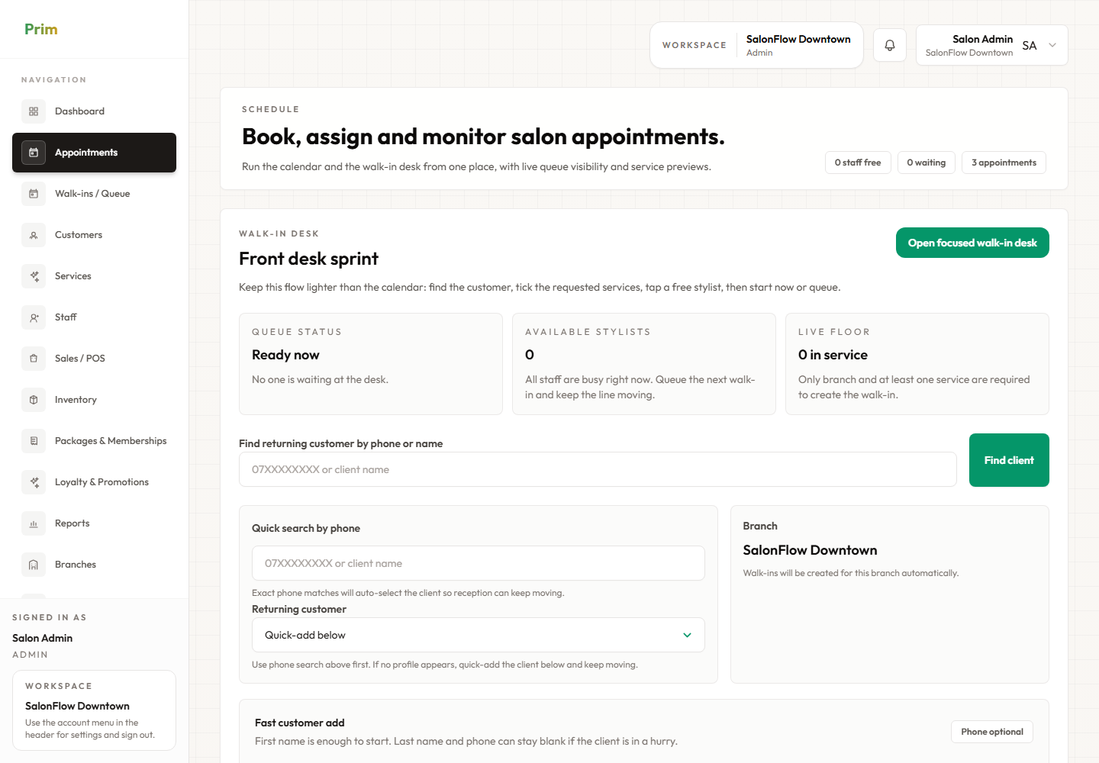Image resolution: width=1099 pixels, height=763 pixels.
Task: Click the Queue Status card
Action: [x=371, y=364]
